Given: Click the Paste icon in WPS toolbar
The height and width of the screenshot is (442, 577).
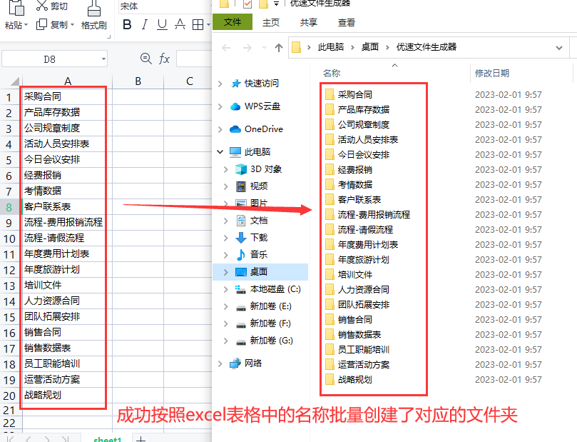Looking at the screenshot, I should (x=16, y=7).
